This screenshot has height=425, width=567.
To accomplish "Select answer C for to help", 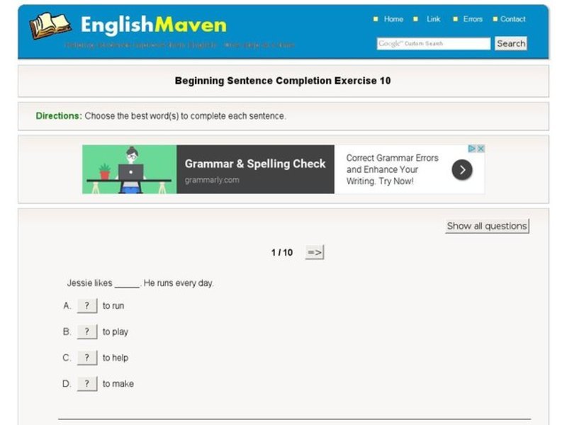I will tap(86, 358).
